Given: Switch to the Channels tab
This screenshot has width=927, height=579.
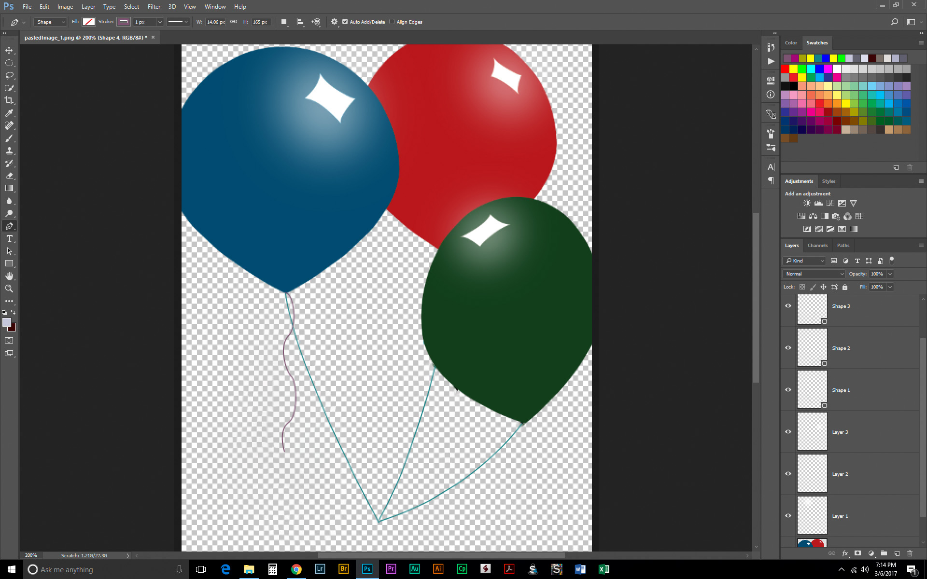Looking at the screenshot, I should (x=817, y=245).
